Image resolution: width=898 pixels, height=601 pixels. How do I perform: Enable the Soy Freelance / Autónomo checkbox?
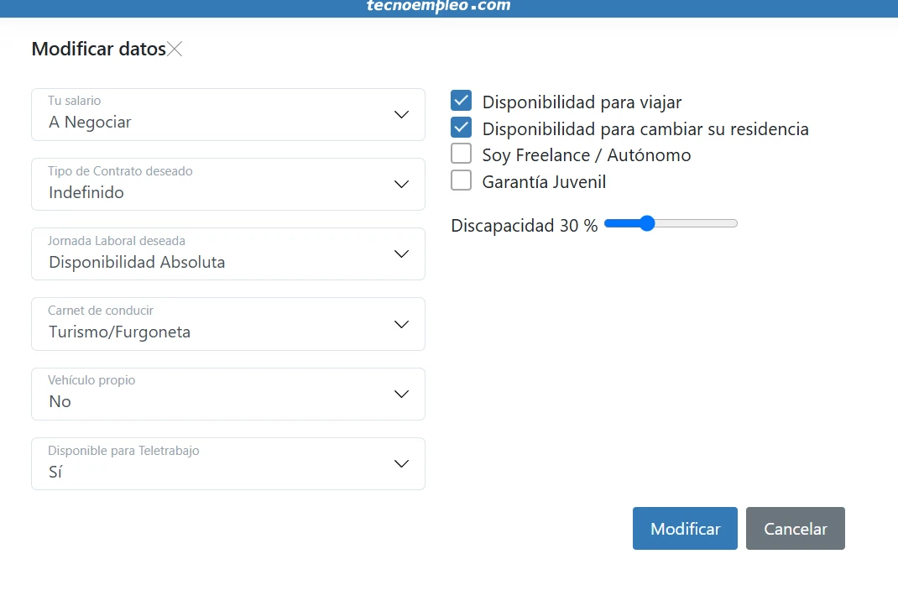[x=462, y=154]
